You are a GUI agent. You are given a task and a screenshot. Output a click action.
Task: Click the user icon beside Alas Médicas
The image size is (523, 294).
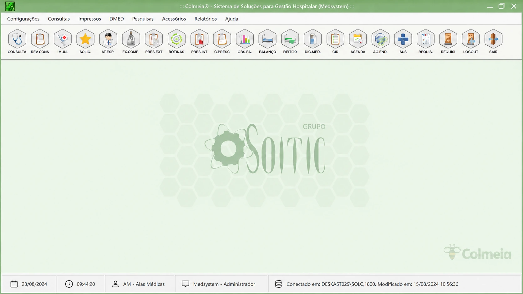pos(115,284)
